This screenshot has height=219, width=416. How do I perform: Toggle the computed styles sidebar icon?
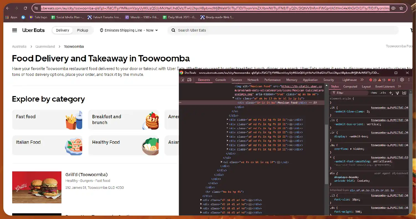click(x=404, y=93)
